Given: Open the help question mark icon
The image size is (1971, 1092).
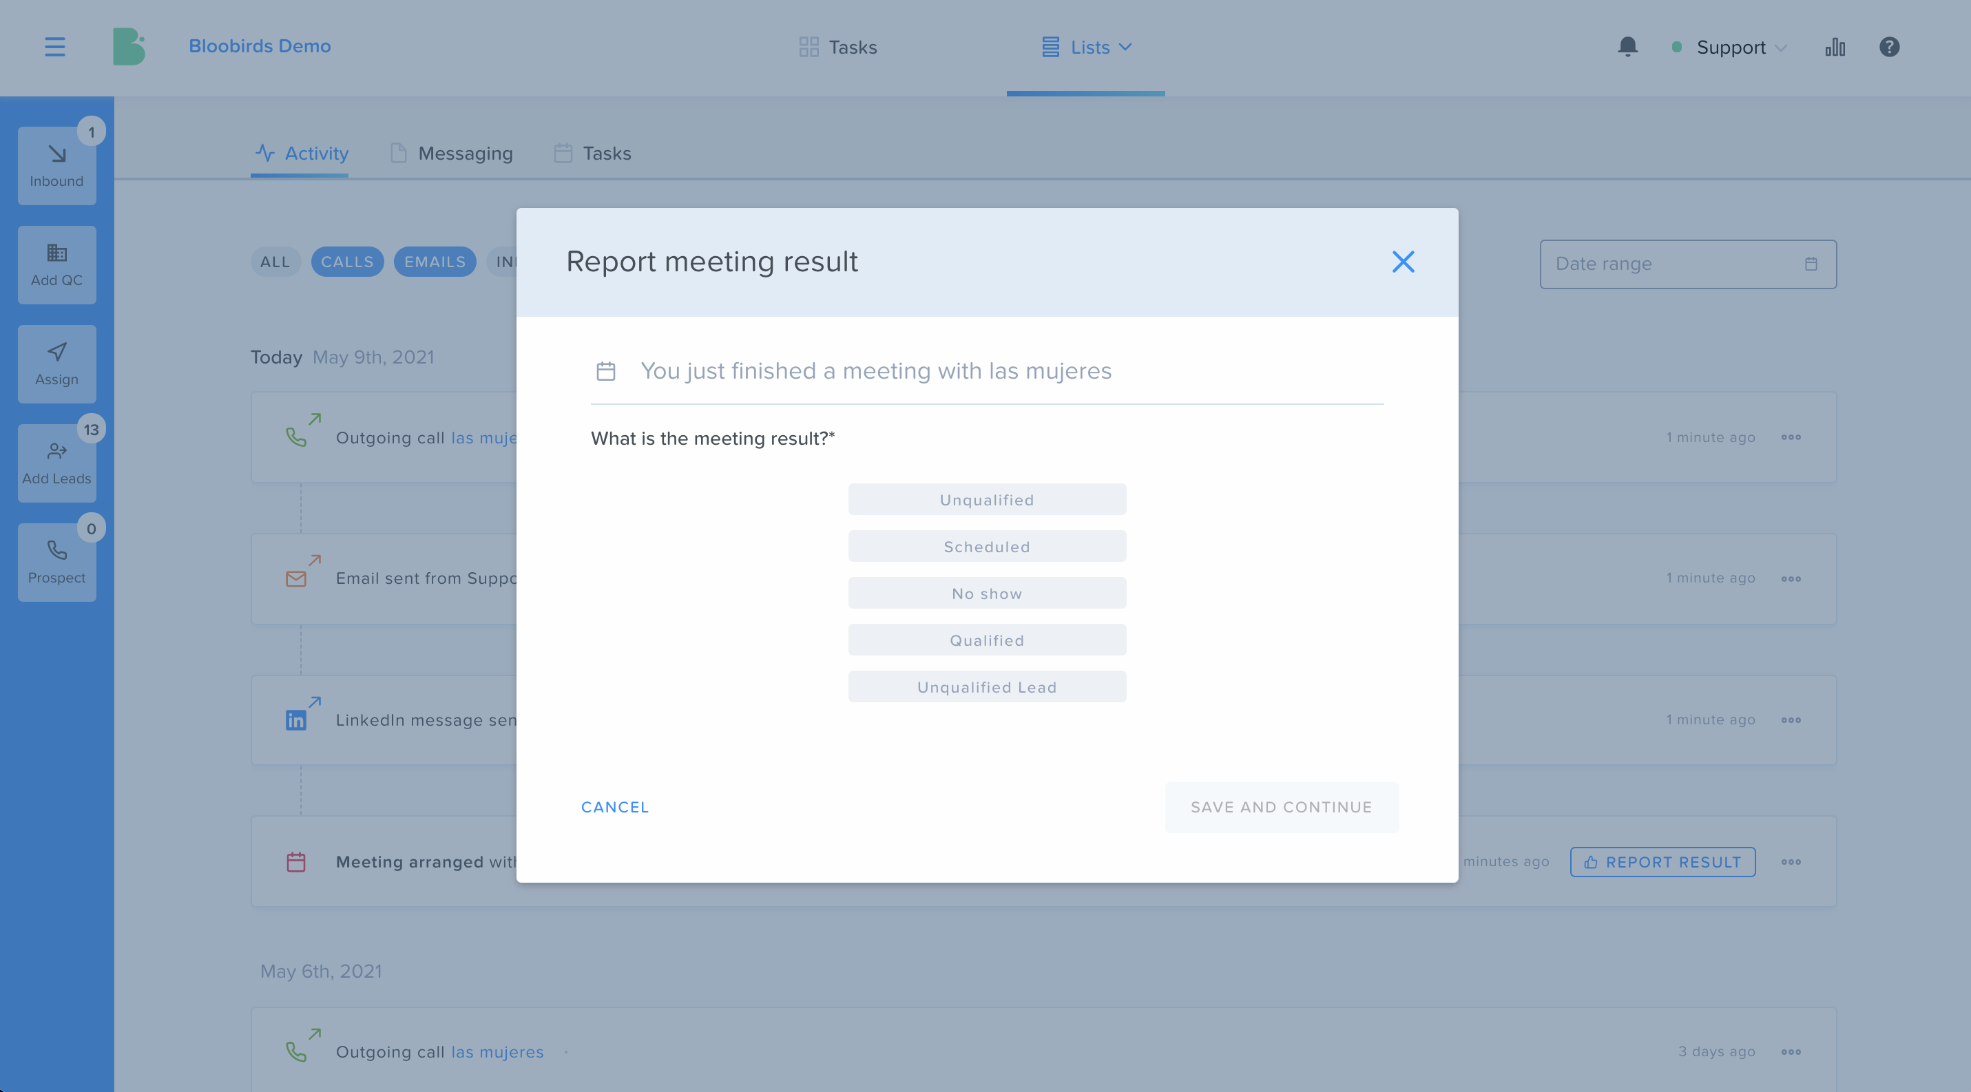Looking at the screenshot, I should click(1889, 48).
